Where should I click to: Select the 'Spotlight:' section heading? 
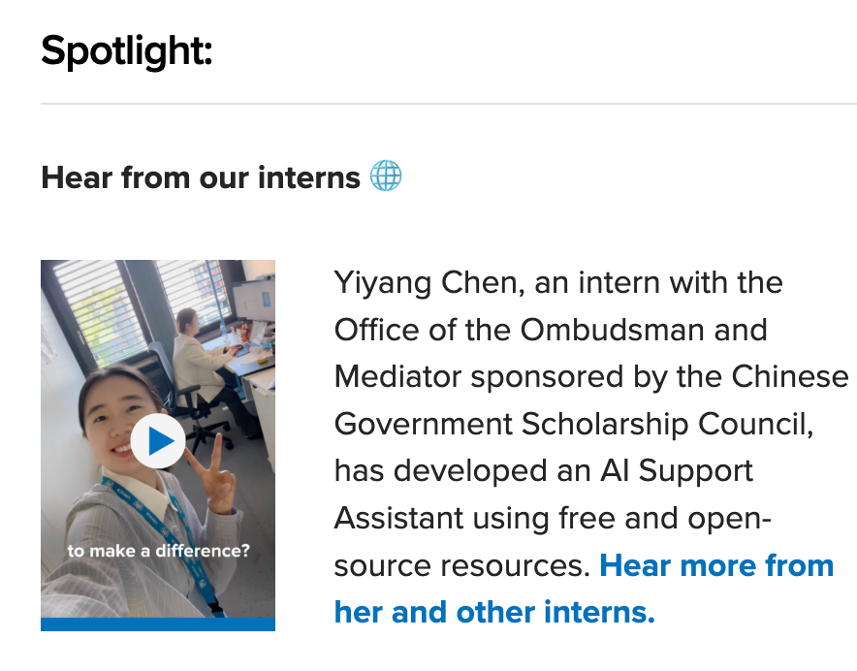[126, 50]
